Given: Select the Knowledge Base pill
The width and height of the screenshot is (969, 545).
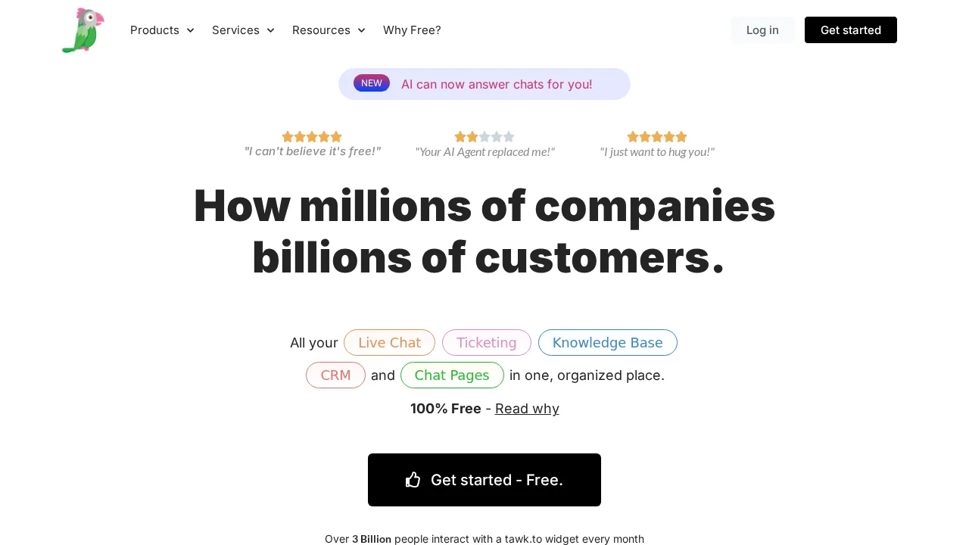Looking at the screenshot, I should coord(608,342).
